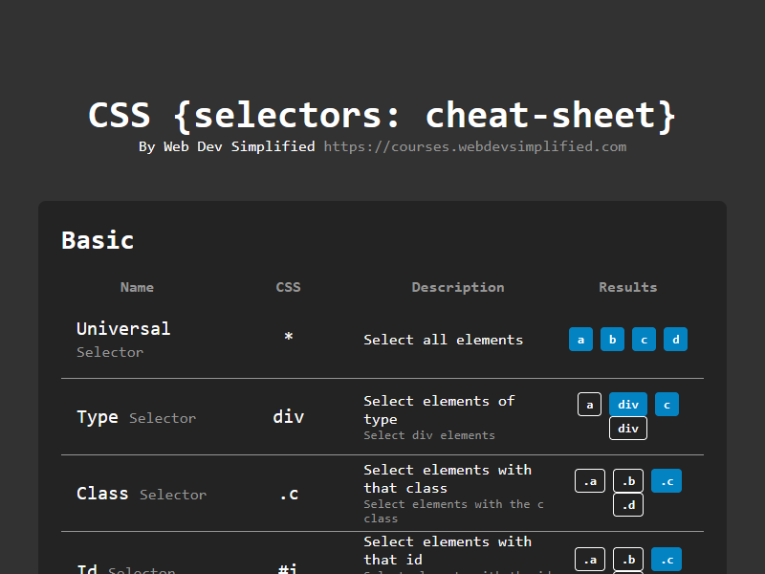The height and width of the screenshot is (574, 765).
Task: Select the highlighted blue 'div' badge
Action: click(x=627, y=405)
